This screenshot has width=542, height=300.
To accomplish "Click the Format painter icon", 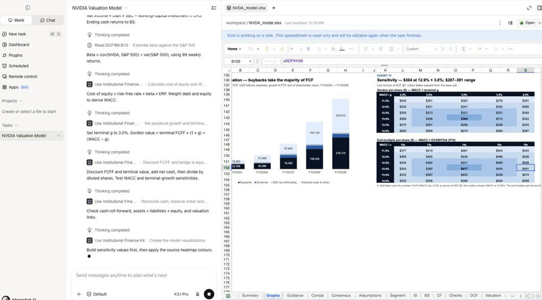I will pos(282,49).
